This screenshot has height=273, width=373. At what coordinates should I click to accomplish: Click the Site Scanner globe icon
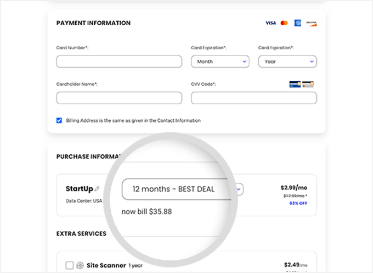click(x=80, y=265)
